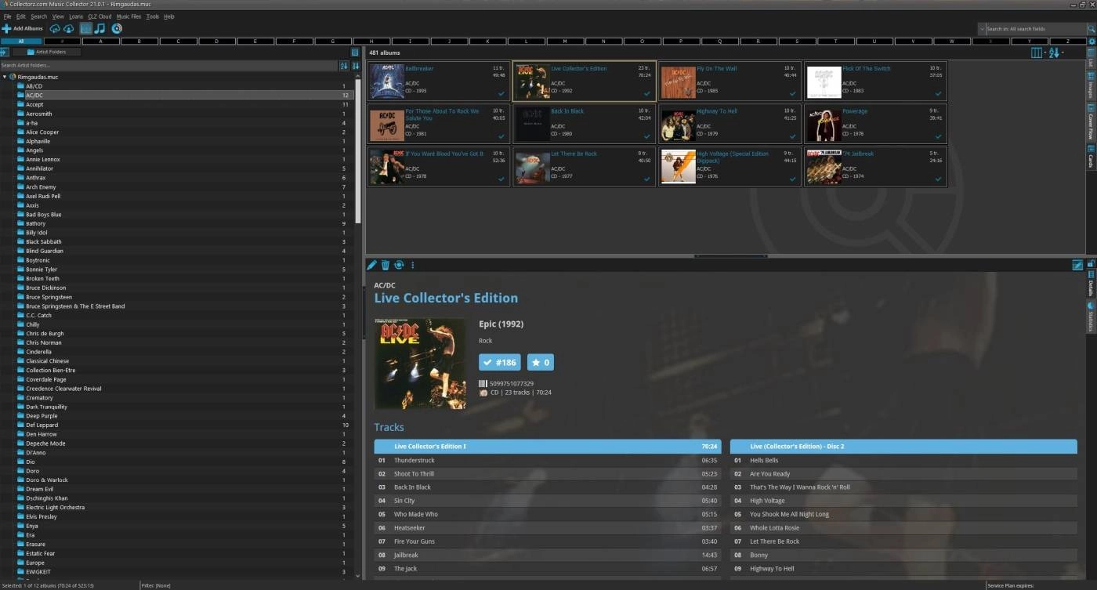Open the Powerage album card
The image size is (1097, 590).
click(875, 124)
